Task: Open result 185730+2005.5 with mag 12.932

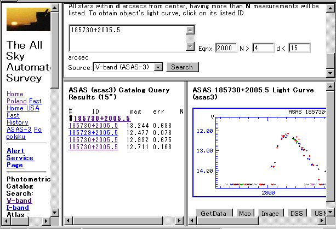Action: pyautogui.click(x=93, y=140)
